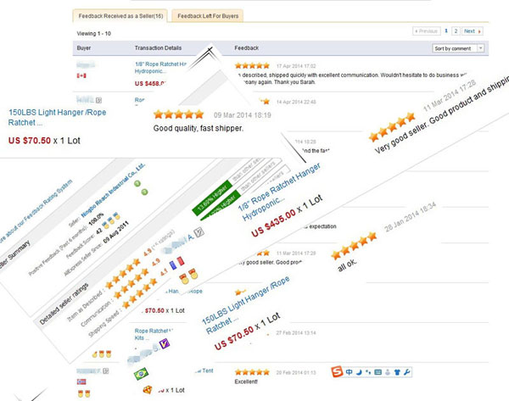Screen dimensions: 509x401
Task: Click the Brazil flag icon
Action: 141,374
